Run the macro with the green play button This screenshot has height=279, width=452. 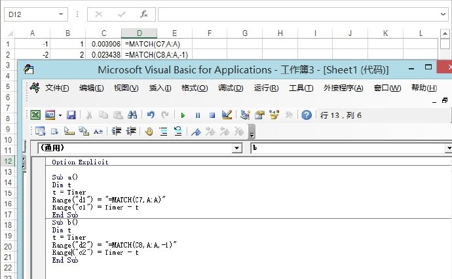(x=183, y=115)
